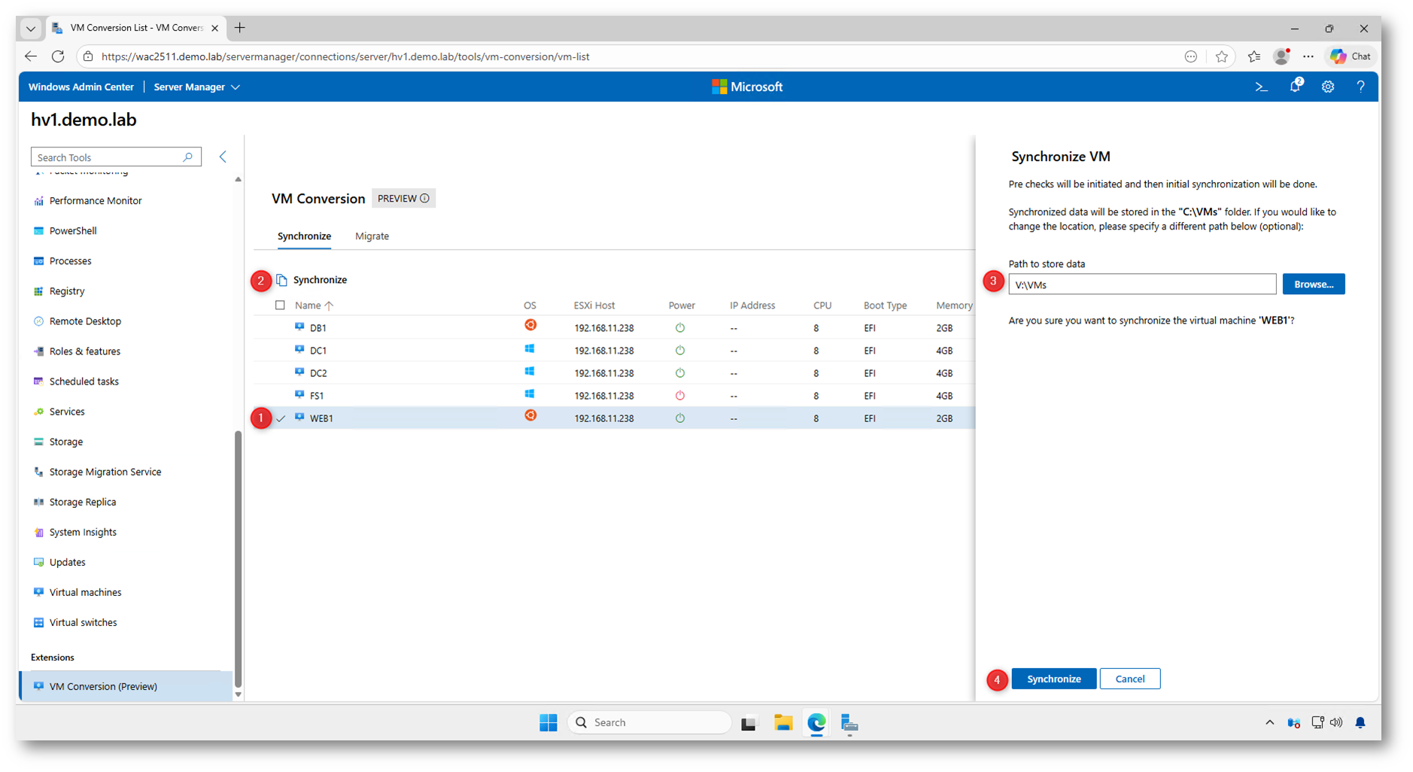Open the PowerShell console icon in header
The image size is (1413, 772).
tap(1261, 87)
